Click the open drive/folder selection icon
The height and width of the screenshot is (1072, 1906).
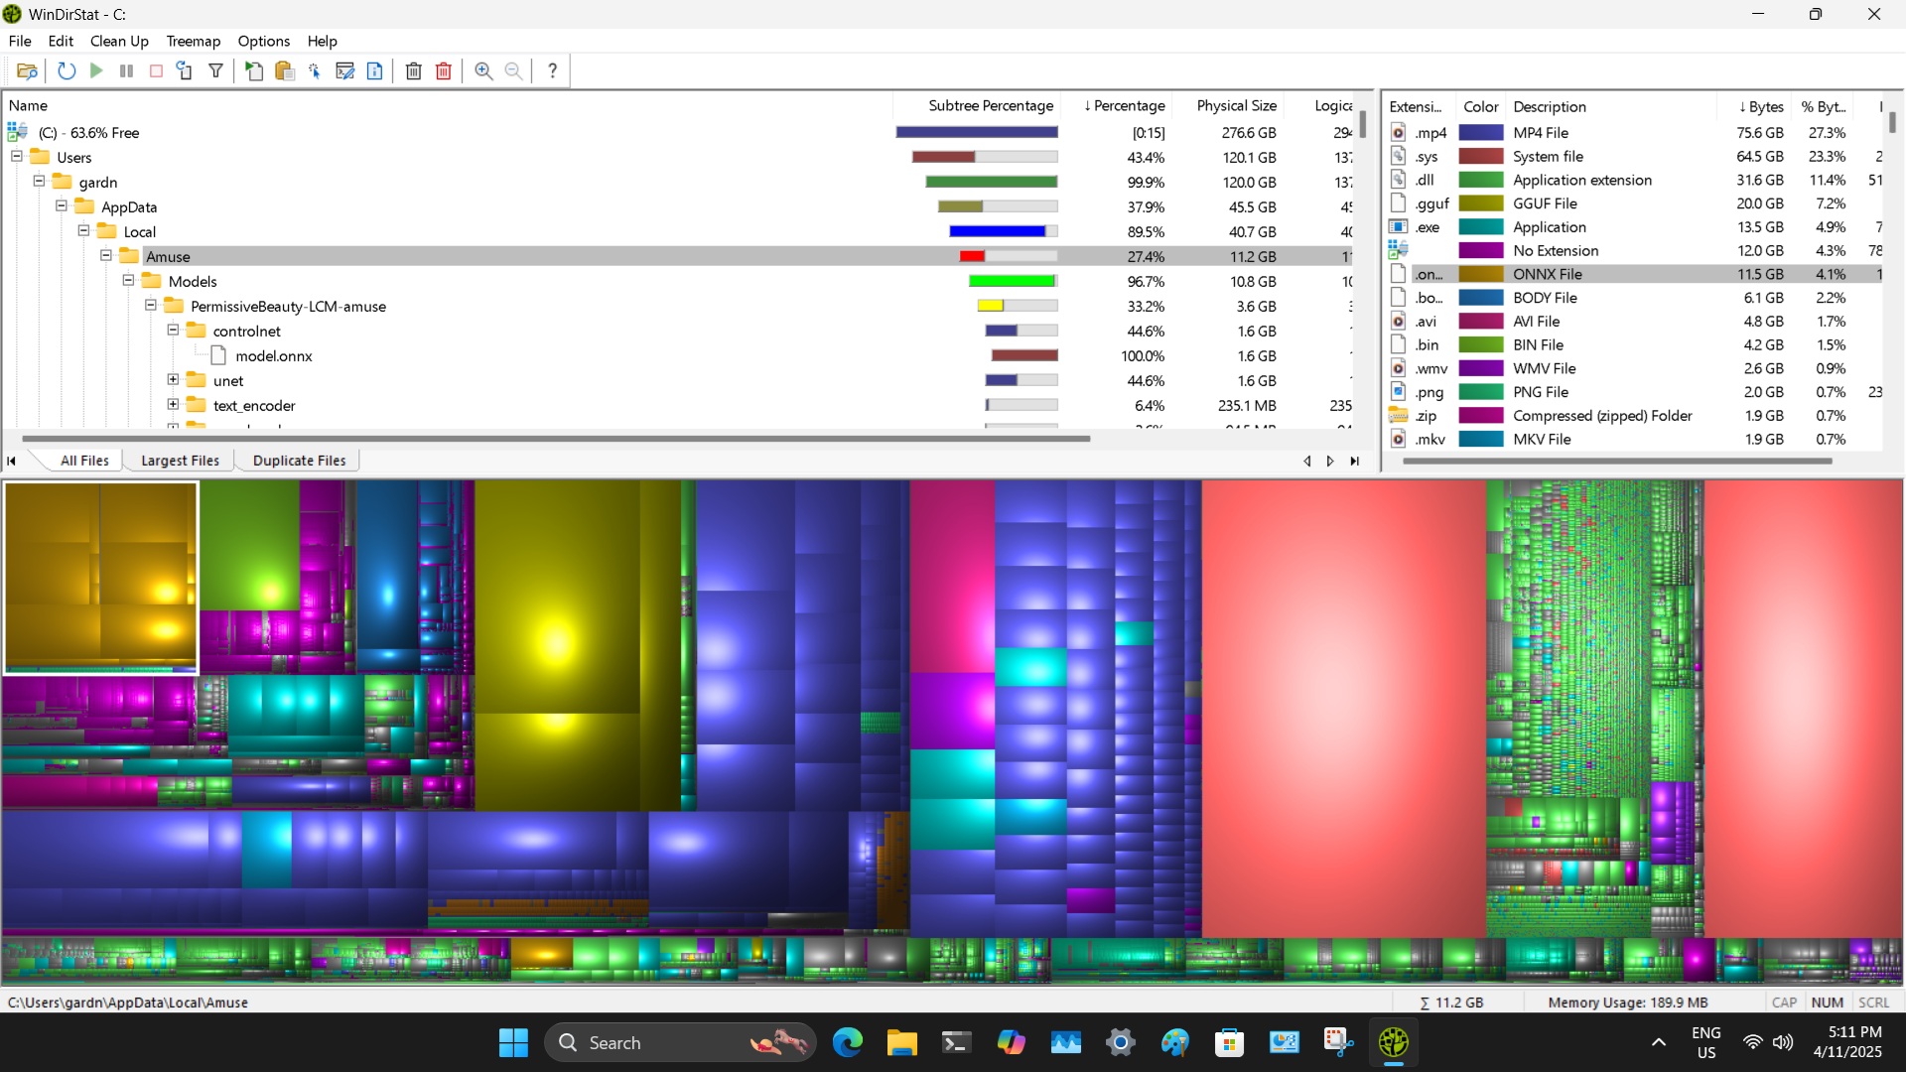pyautogui.click(x=27, y=70)
